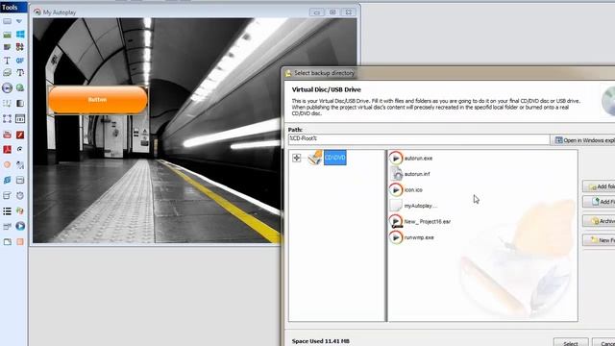Select the myAutoplay file entry
The image size is (615, 346).
tap(421, 206)
